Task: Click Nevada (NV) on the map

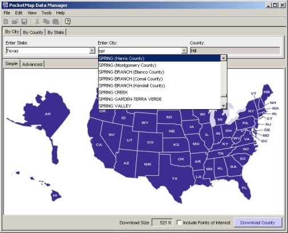Action: 111,135
